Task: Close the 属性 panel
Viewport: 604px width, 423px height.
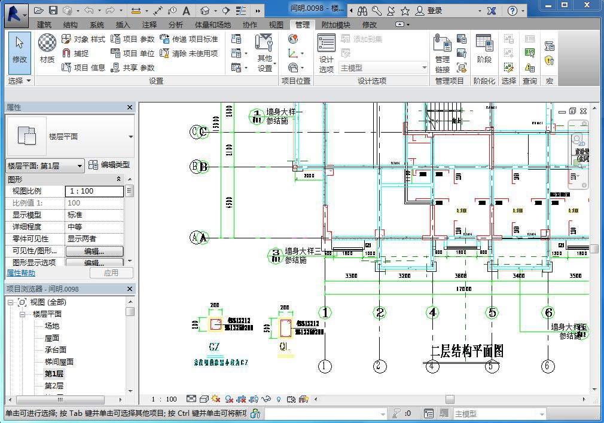Action: coord(130,108)
